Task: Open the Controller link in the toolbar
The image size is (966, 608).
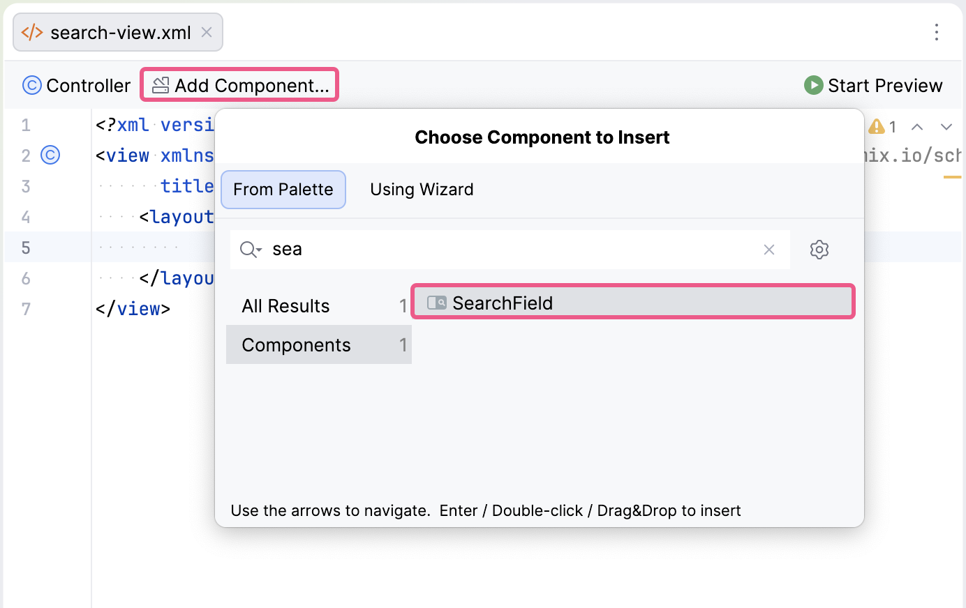Action: tap(88, 85)
